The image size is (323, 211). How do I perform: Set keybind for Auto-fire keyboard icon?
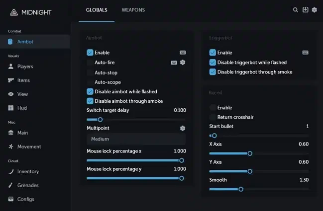tap(174, 63)
